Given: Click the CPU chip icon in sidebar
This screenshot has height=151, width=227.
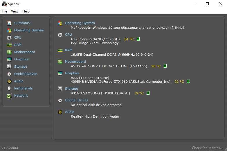Looking at the screenshot, I should 9,38.
